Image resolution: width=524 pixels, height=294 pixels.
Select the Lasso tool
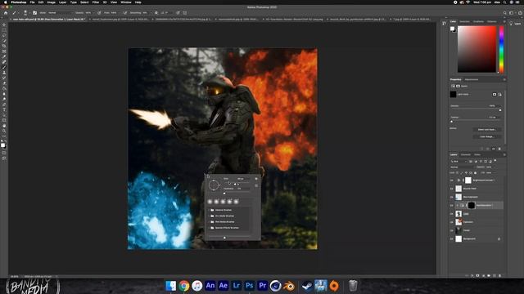pyautogui.click(x=4, y=35)
